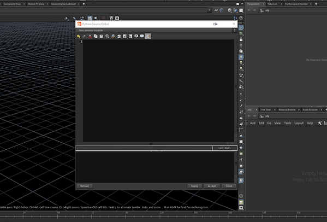Screen dimensions: 327x222
Task: Click the external editor icon in title bar
Action: click(x=215, y=24)
